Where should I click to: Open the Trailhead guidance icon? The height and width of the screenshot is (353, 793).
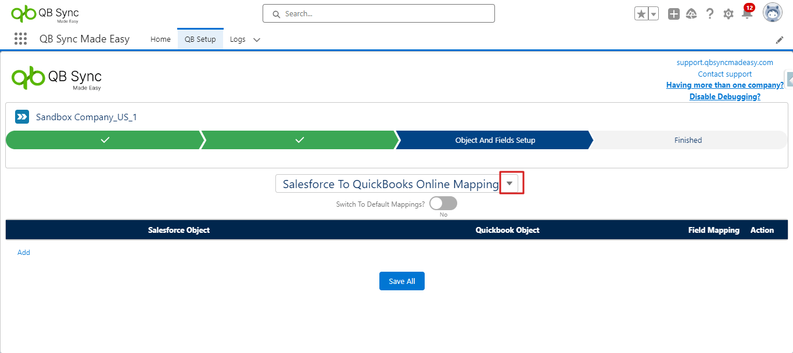point(691,14)
